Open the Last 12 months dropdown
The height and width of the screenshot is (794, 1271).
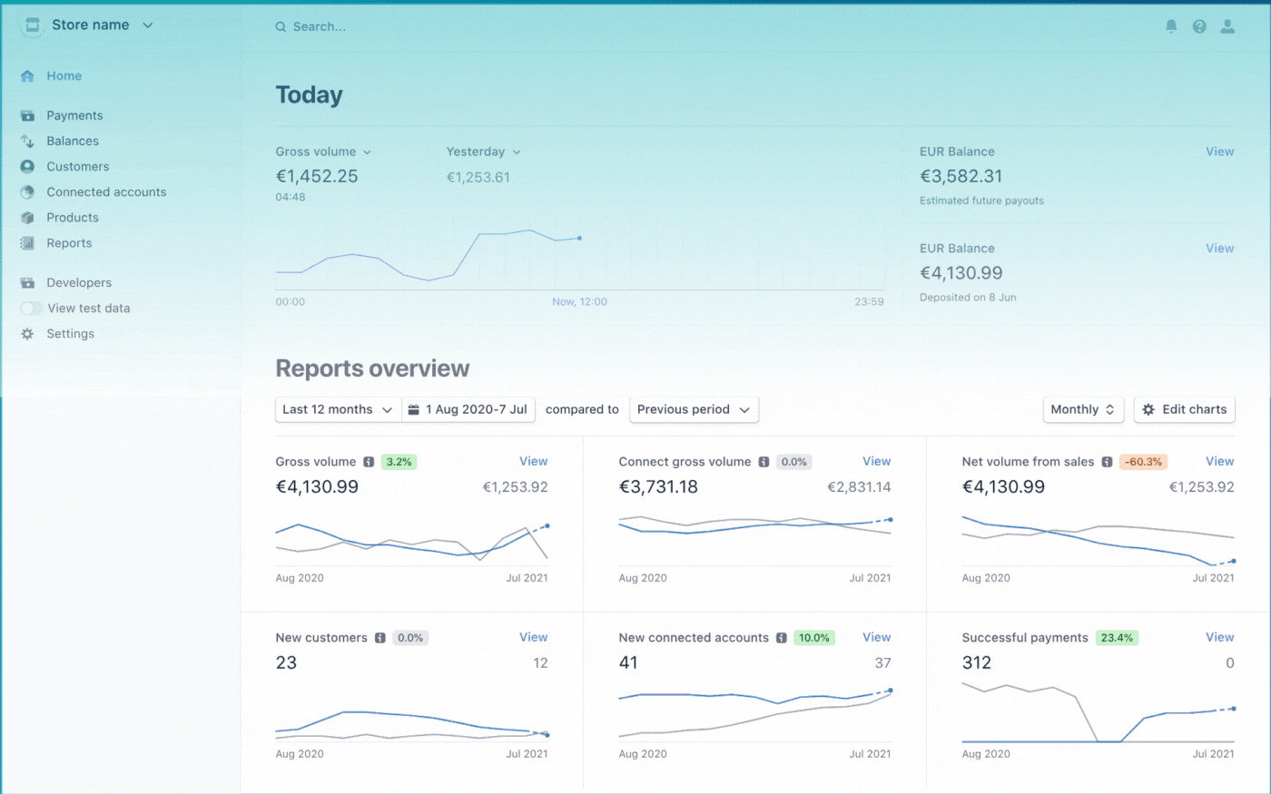[338, 410]
